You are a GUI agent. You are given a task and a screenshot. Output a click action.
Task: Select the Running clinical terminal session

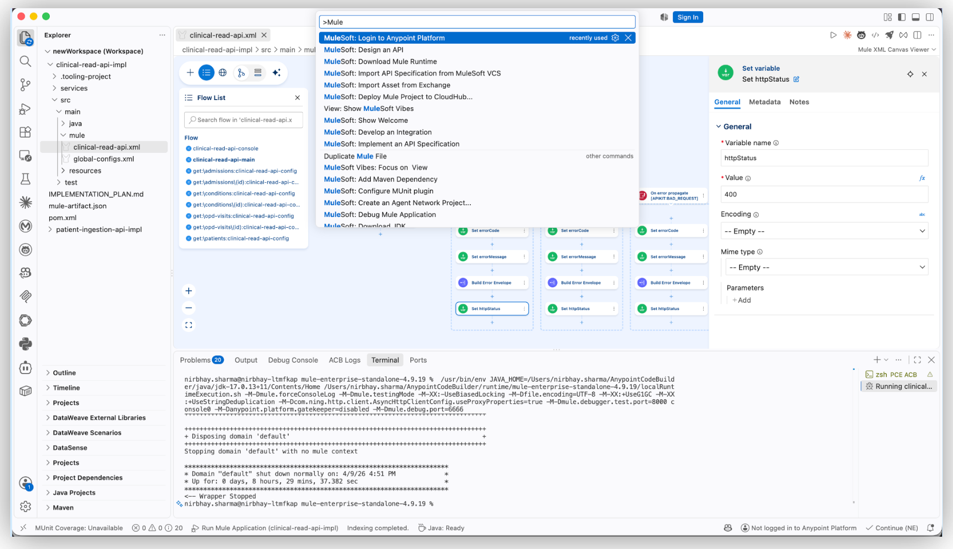(x=899, y=386)
